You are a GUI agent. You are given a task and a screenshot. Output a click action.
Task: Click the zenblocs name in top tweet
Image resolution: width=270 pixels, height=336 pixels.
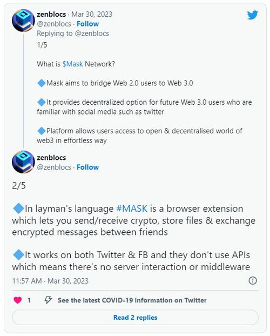pos(51,14)
